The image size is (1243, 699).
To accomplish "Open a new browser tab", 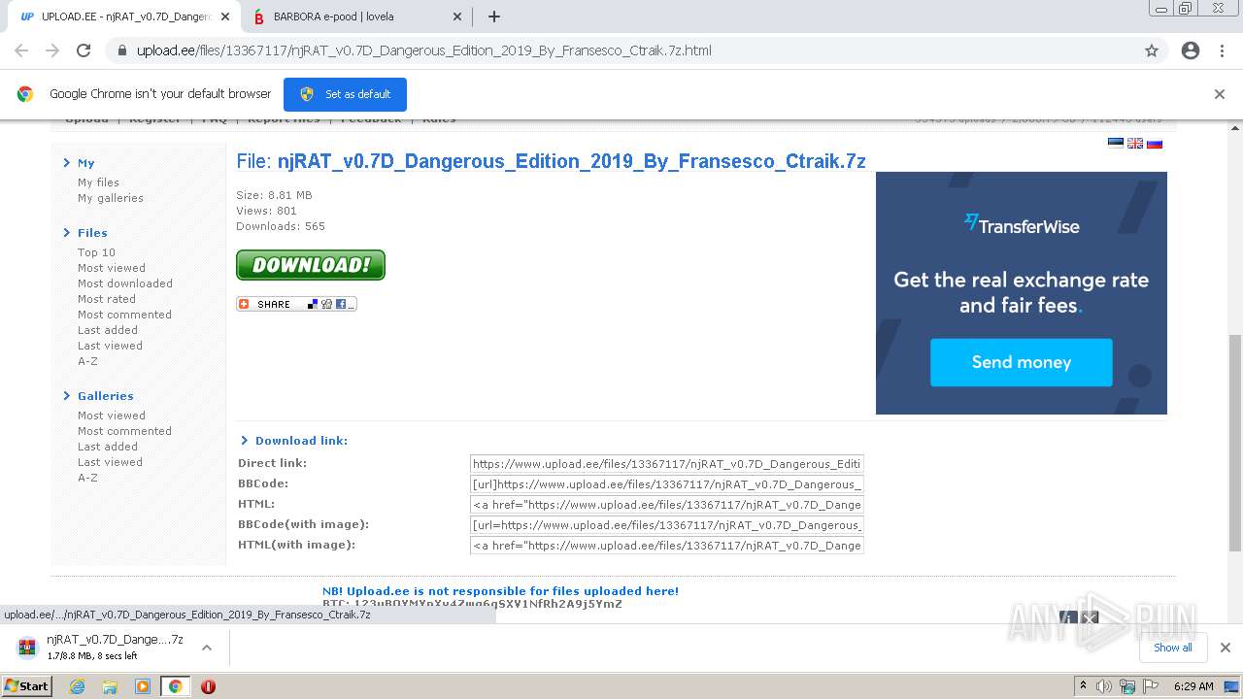I will tap(493, 17).
